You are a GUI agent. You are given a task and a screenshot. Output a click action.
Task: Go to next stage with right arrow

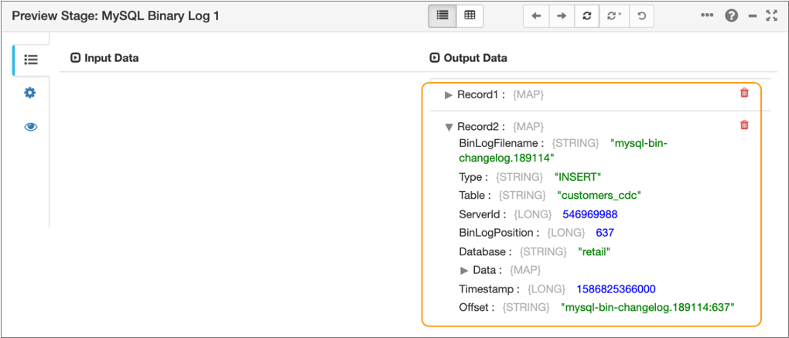(562, 15)
